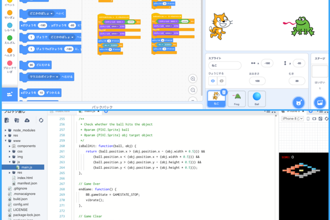Hide the sprite using crossed eye icon
This screenshot has width=330, height=220.
(222, 81)
